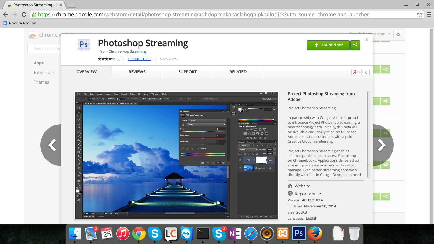Open TeamViewer from the dock
This screenshot has height=244, width=434.
(186, 234)
